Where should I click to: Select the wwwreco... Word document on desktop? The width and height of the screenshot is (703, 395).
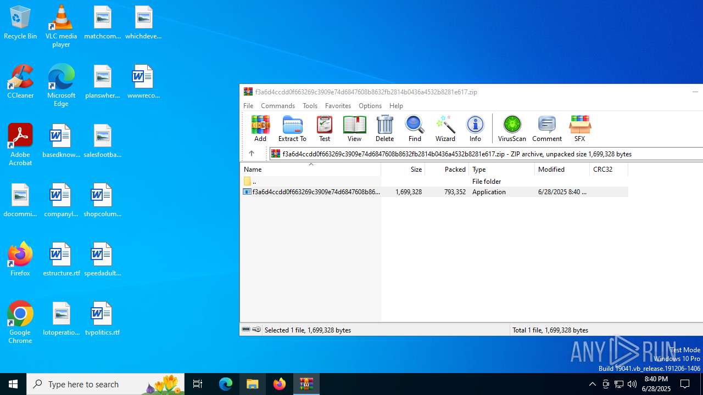coord(143,82)
